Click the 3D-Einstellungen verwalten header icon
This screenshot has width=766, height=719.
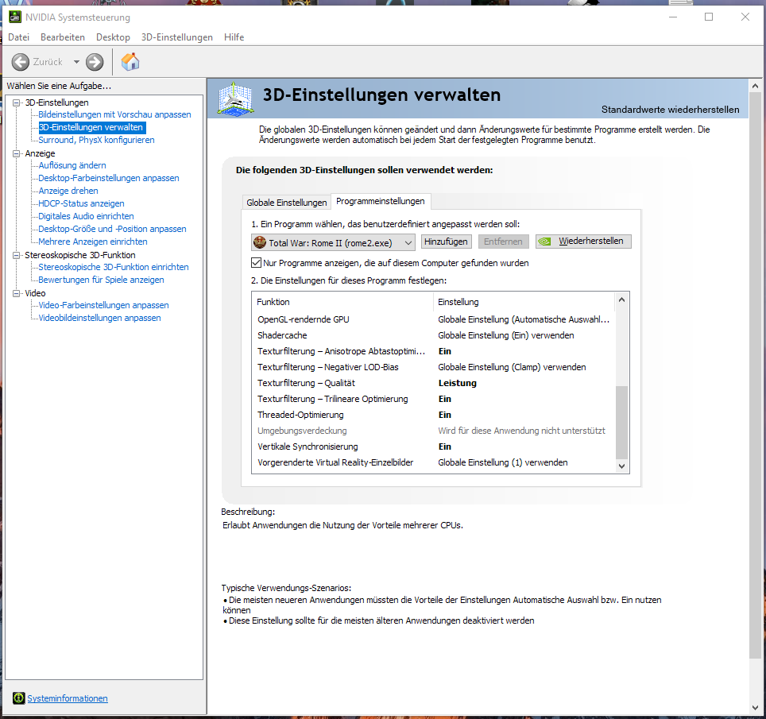235,99
